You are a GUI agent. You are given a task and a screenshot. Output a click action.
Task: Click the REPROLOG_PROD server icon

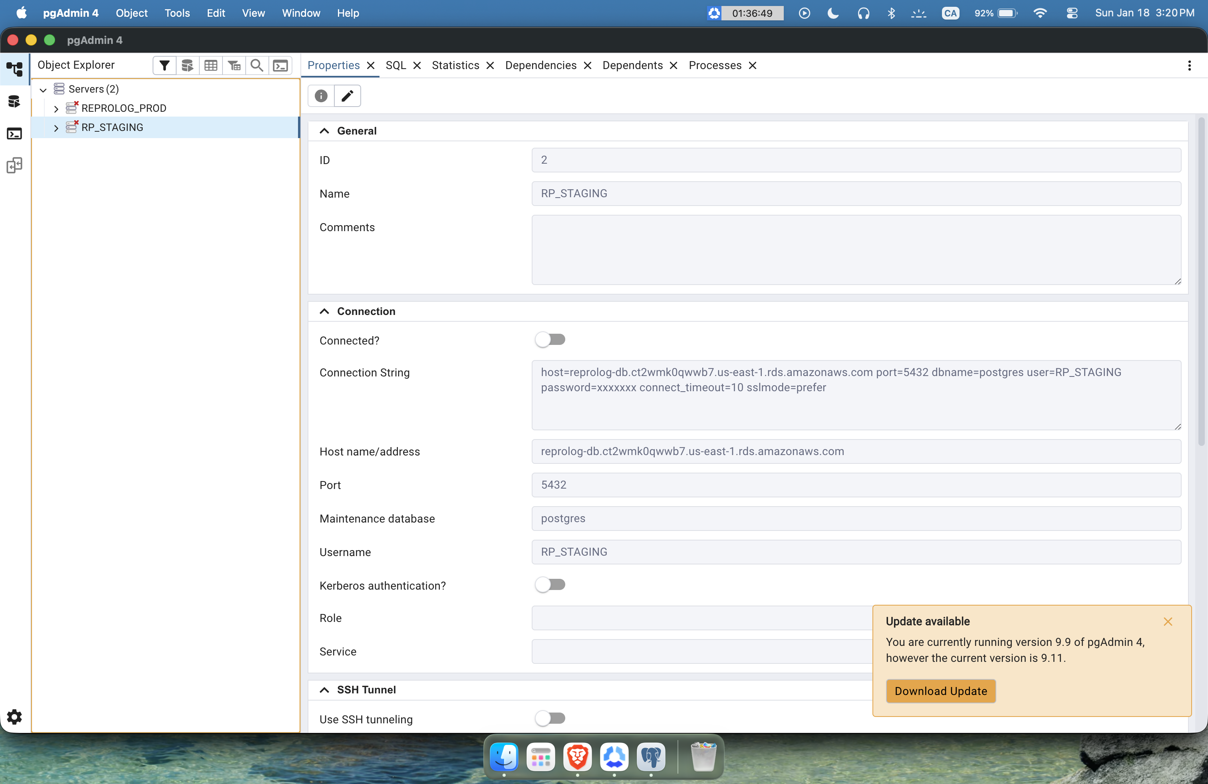point(72,107)
